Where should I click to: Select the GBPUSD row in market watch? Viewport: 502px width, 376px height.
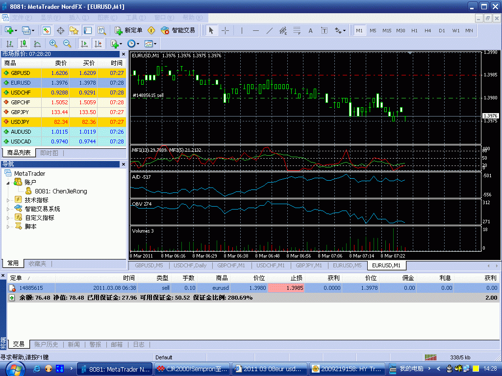coord(20,73)
